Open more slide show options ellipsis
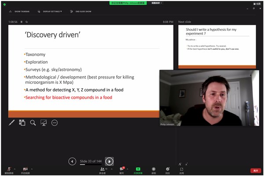Viewport: 264px width, 176px height. 55,123
